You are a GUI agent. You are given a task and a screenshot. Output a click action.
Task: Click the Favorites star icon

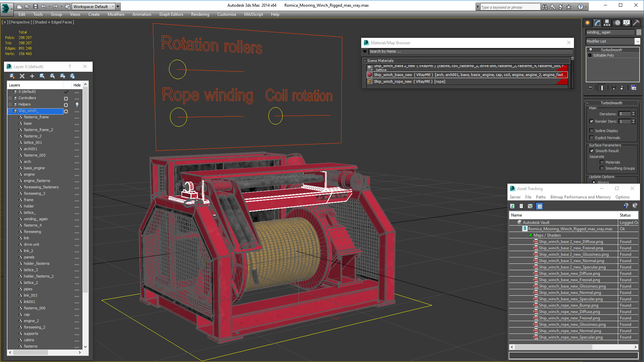point(569,7)
